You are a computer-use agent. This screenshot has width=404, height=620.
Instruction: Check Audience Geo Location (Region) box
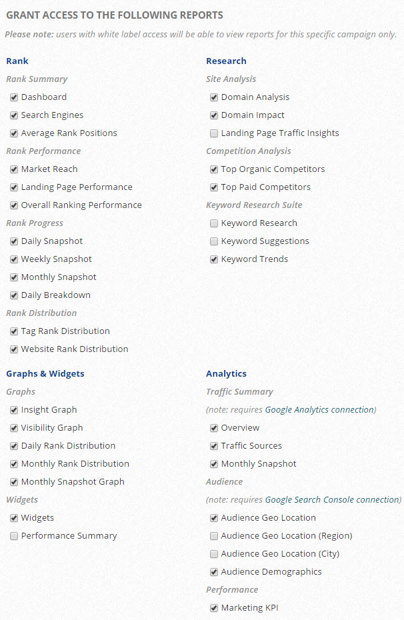point(214,536)
